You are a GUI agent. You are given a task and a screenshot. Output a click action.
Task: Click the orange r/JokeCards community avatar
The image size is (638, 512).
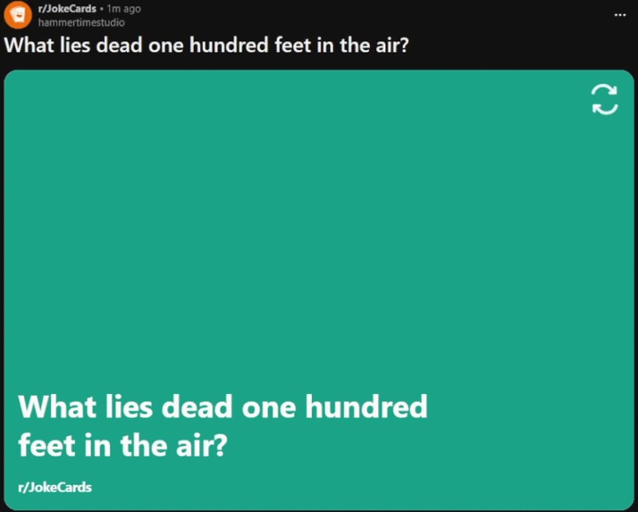click(x=18, y=15)
